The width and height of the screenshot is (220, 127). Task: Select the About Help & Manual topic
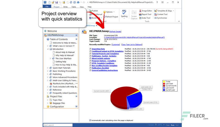[x=65, y=52]
